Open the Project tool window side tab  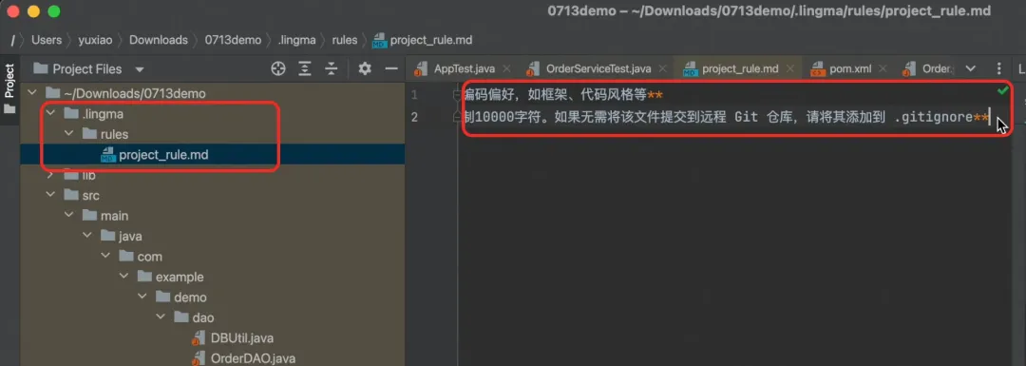point(9,88)
